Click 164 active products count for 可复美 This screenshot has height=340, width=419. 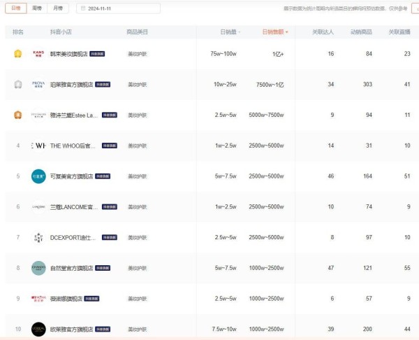tap(367, 176)
